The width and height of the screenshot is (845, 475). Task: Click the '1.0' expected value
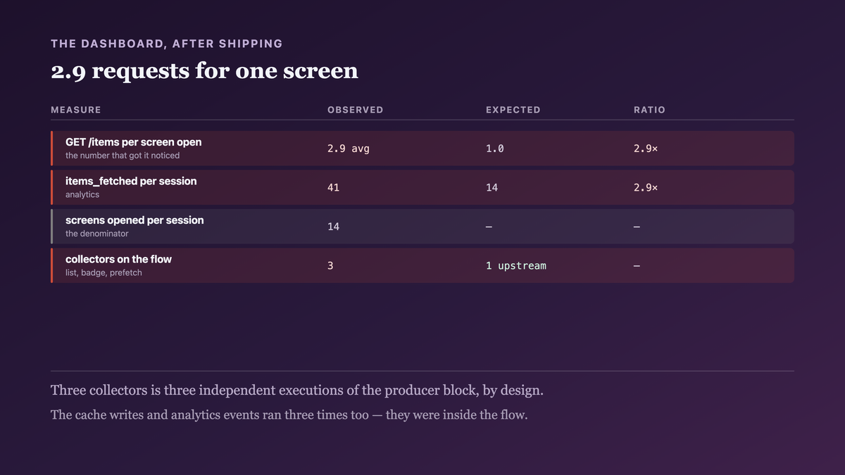tap(495, 149)
